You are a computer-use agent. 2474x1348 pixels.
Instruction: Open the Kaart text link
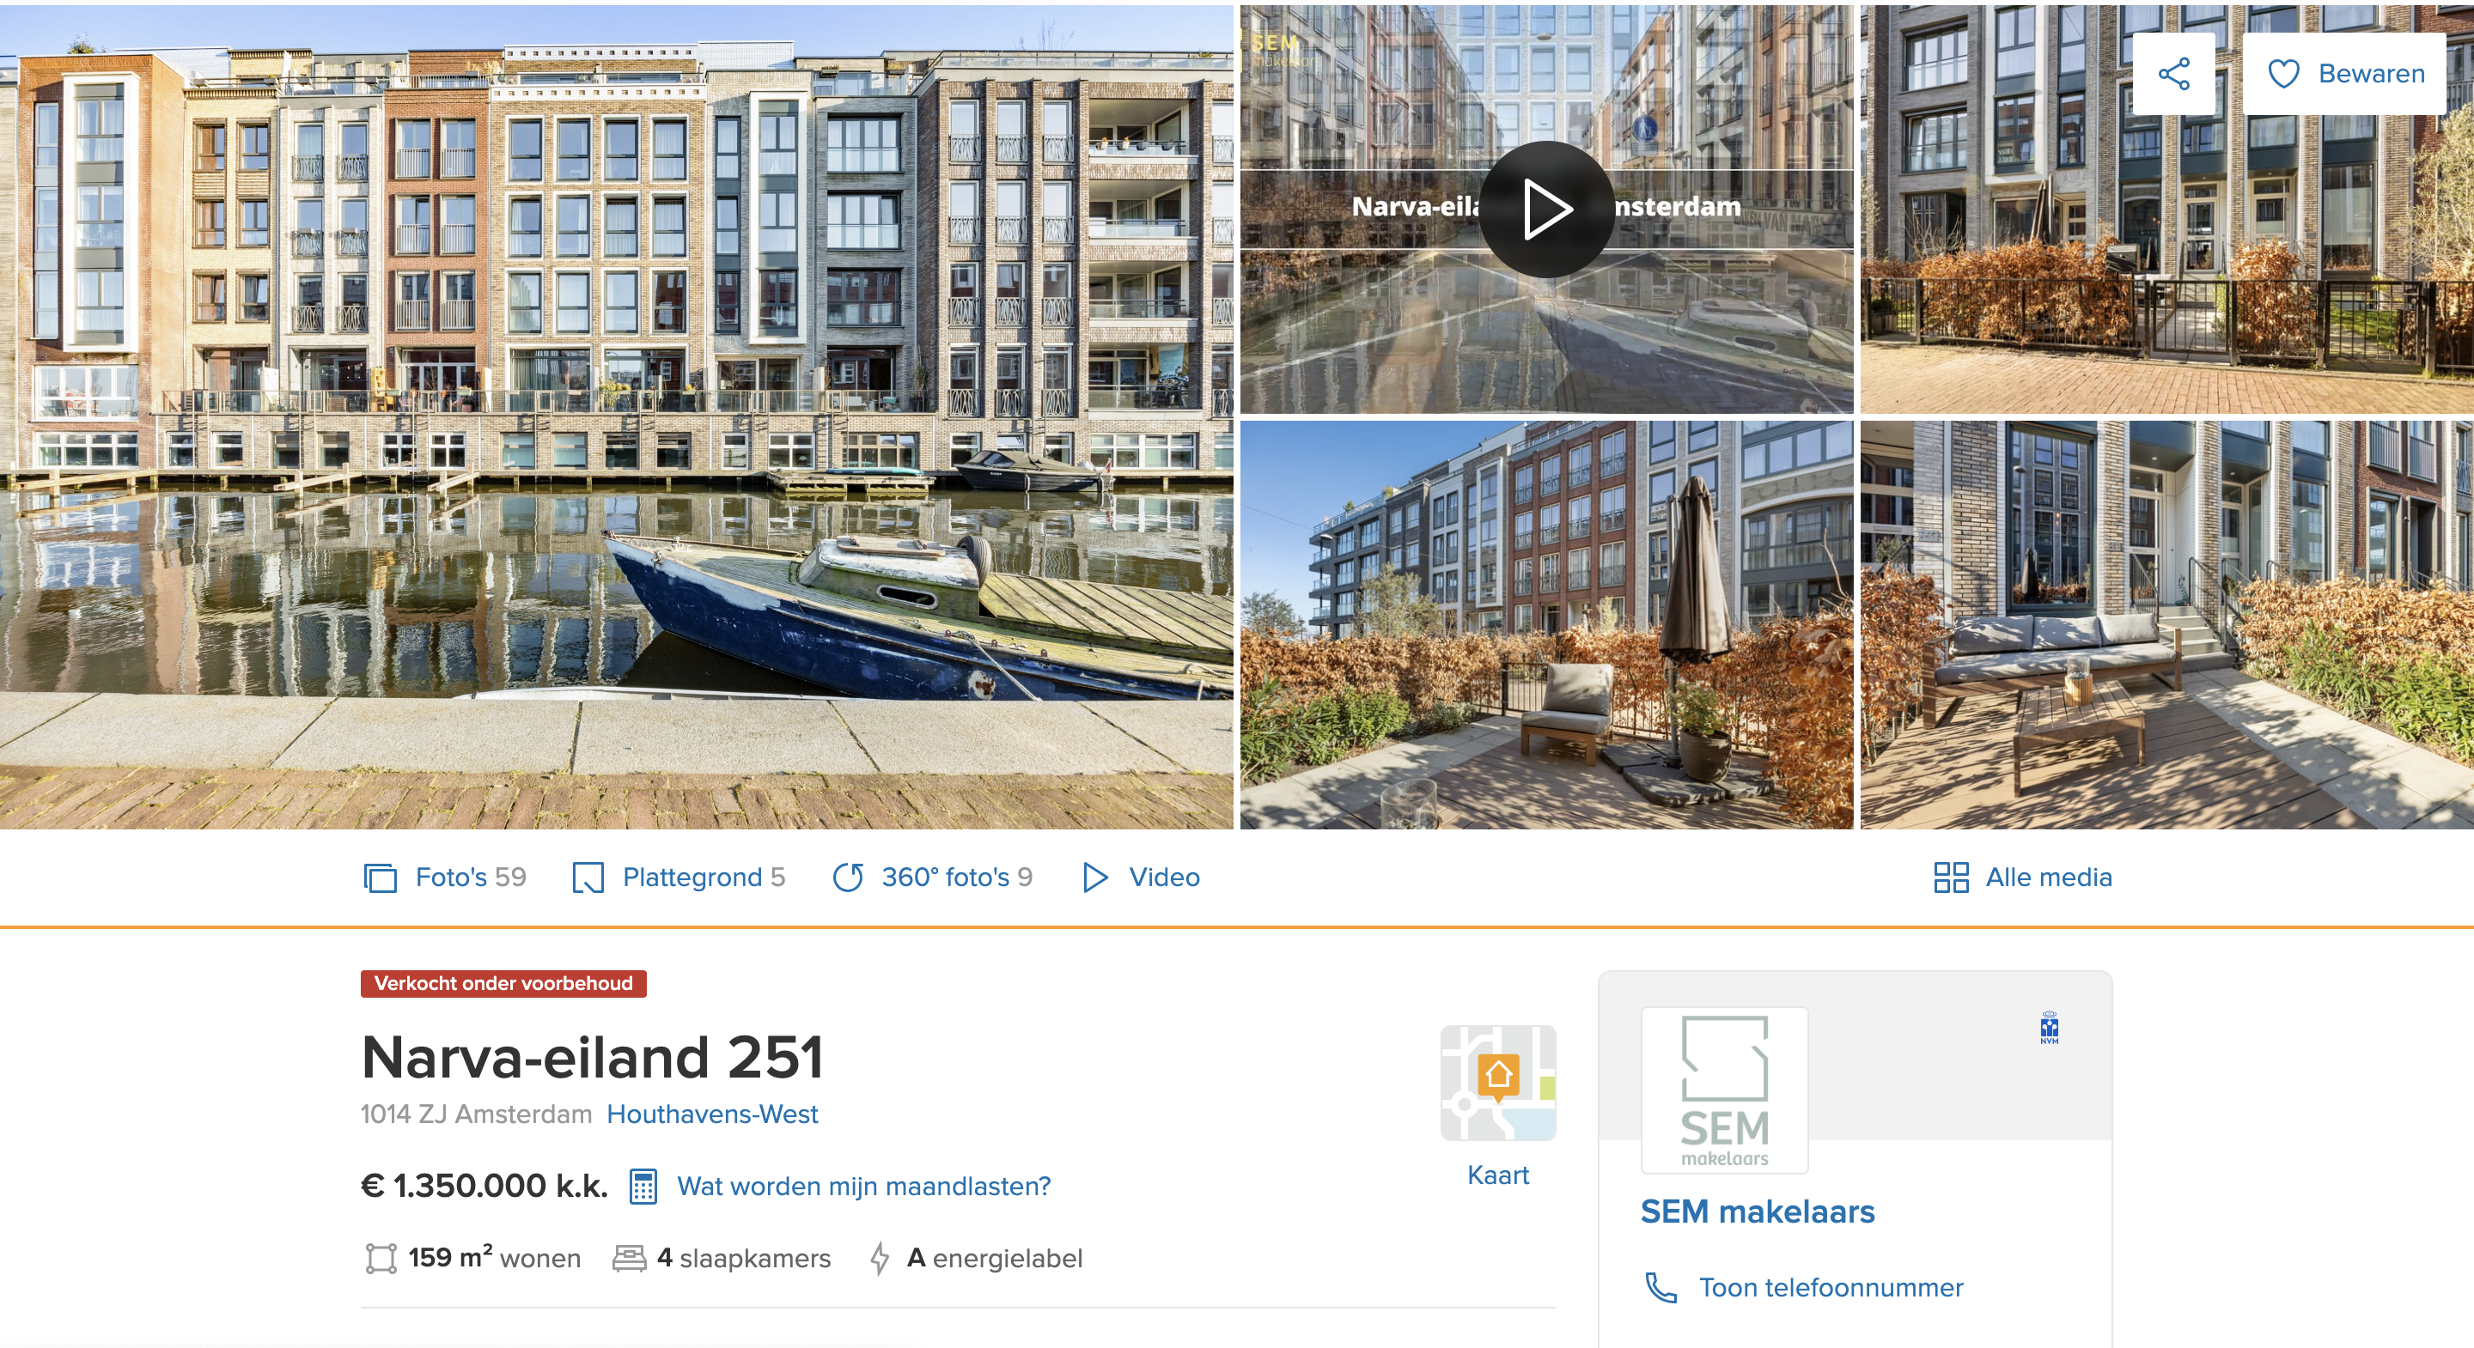tap(1497, 1175)
